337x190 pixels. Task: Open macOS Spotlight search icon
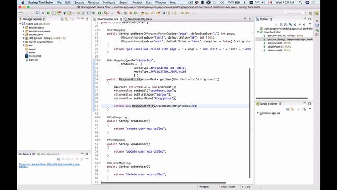tap(300, 2)
